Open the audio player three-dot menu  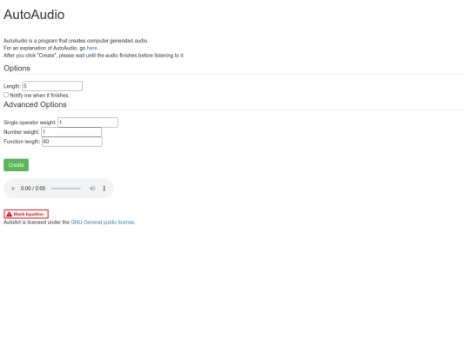104,189
